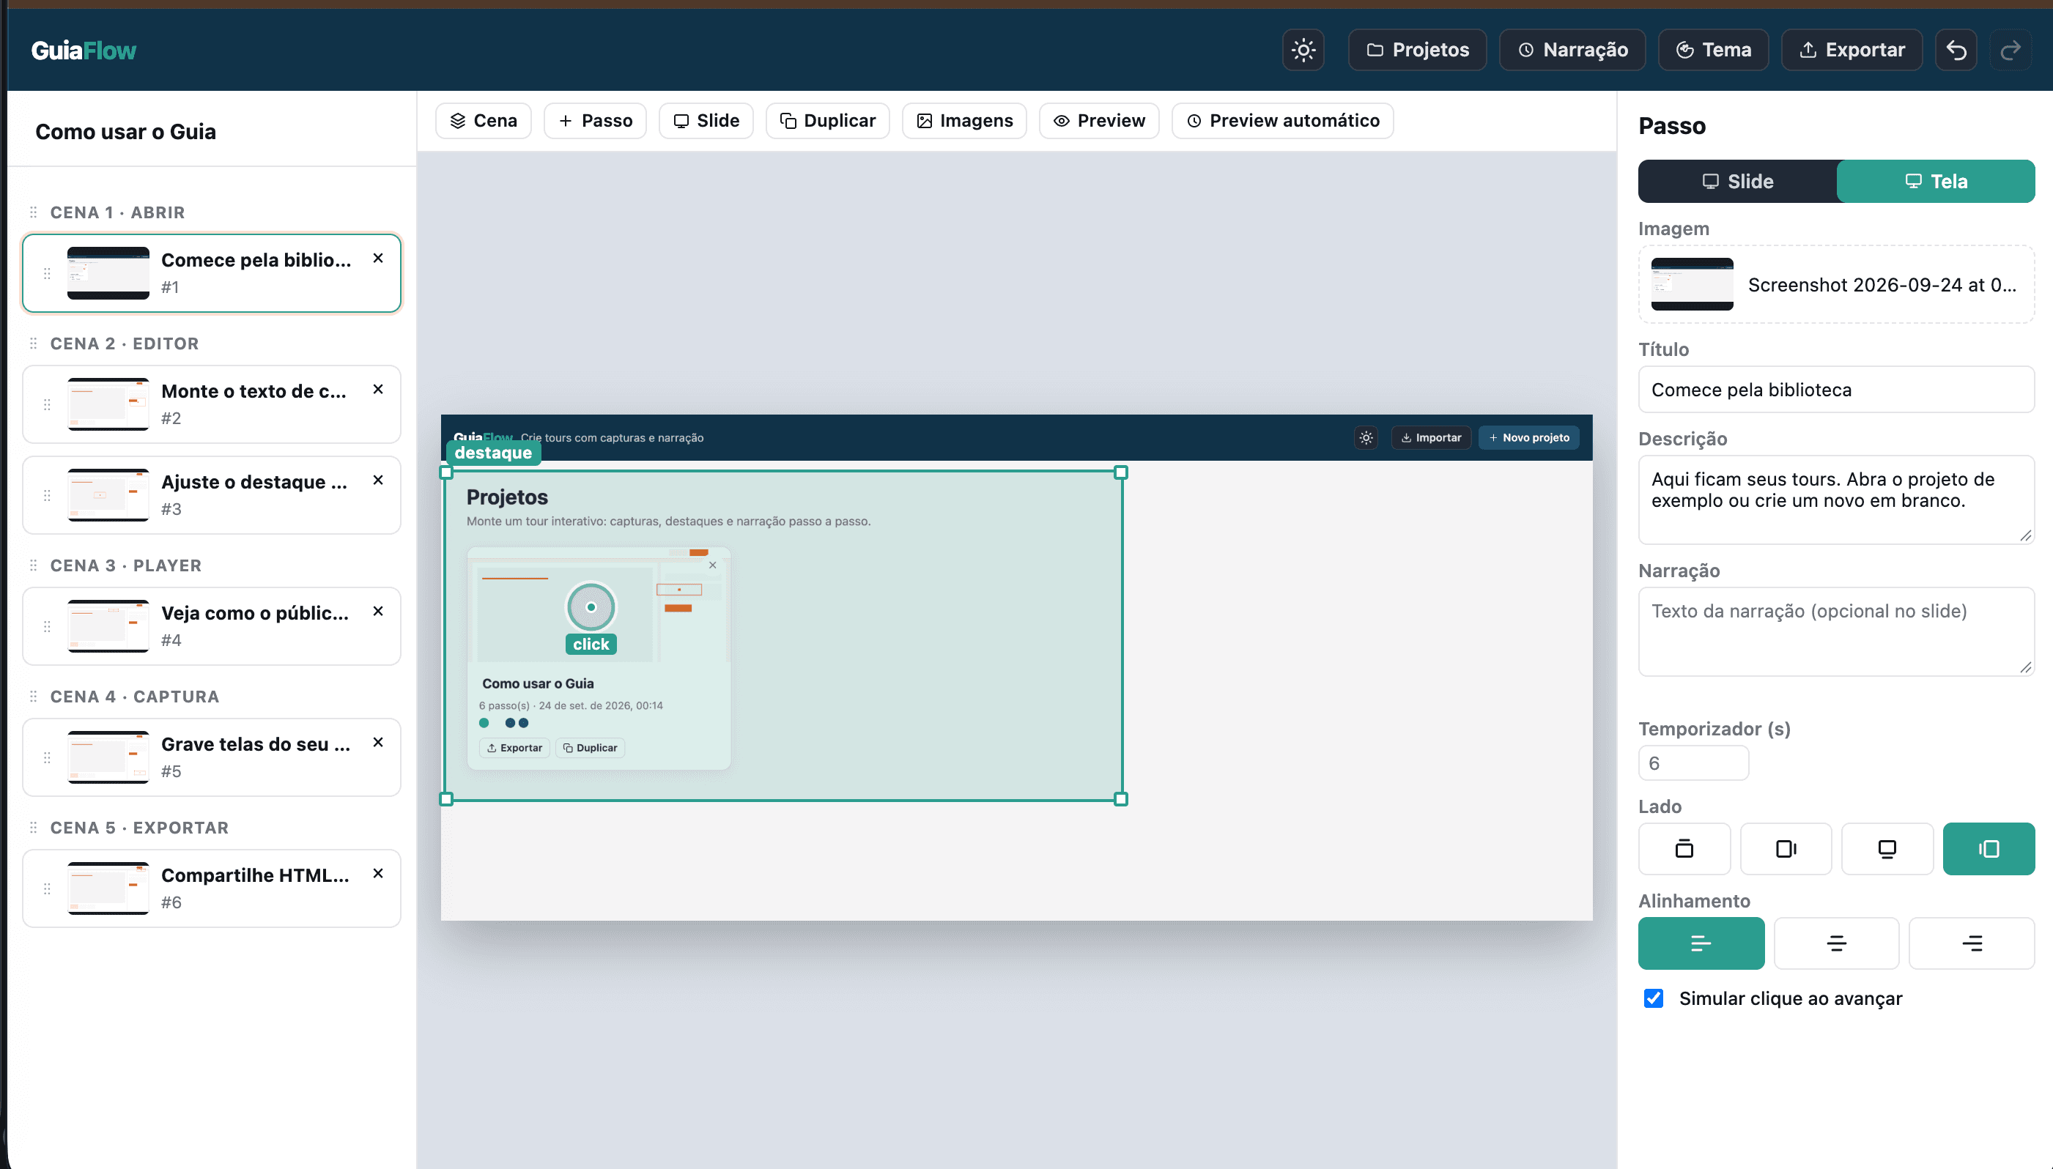This screenshot has height=1169, width=2053.
Task: Click the Temporizador seconds field
Action: 1693,762
